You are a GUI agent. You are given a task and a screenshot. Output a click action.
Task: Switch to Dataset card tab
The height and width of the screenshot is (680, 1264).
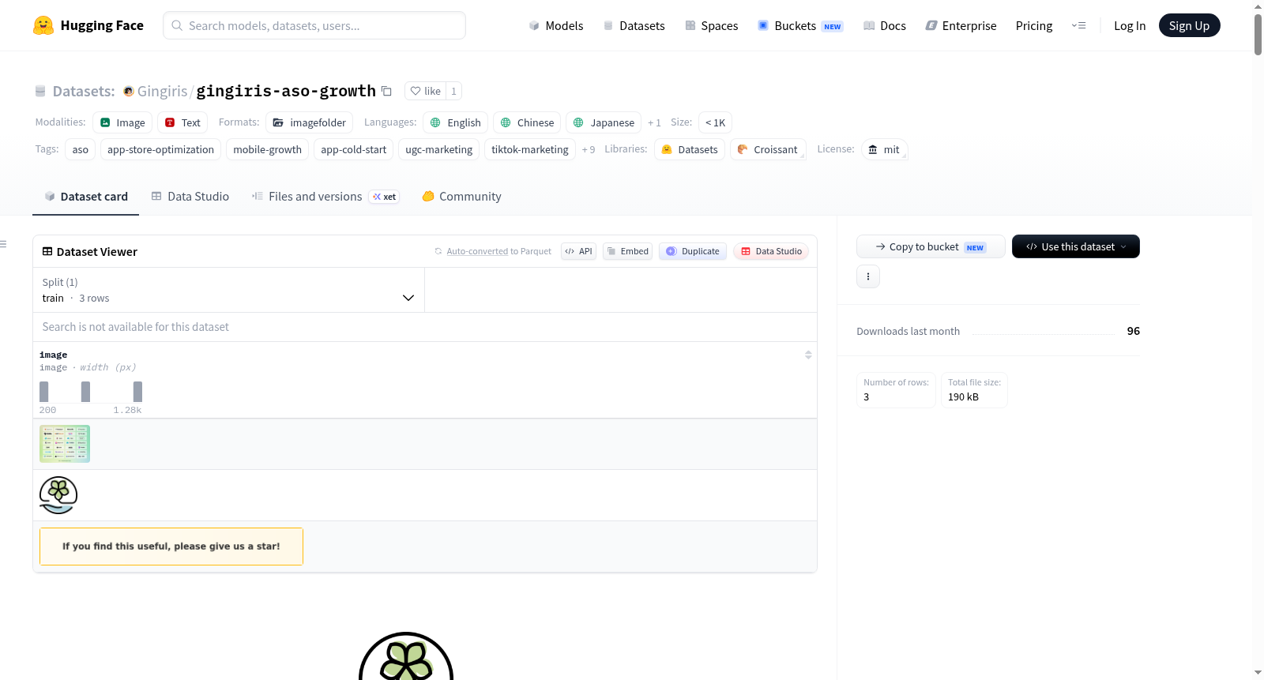pyautogui.click(x=85, y=197)
